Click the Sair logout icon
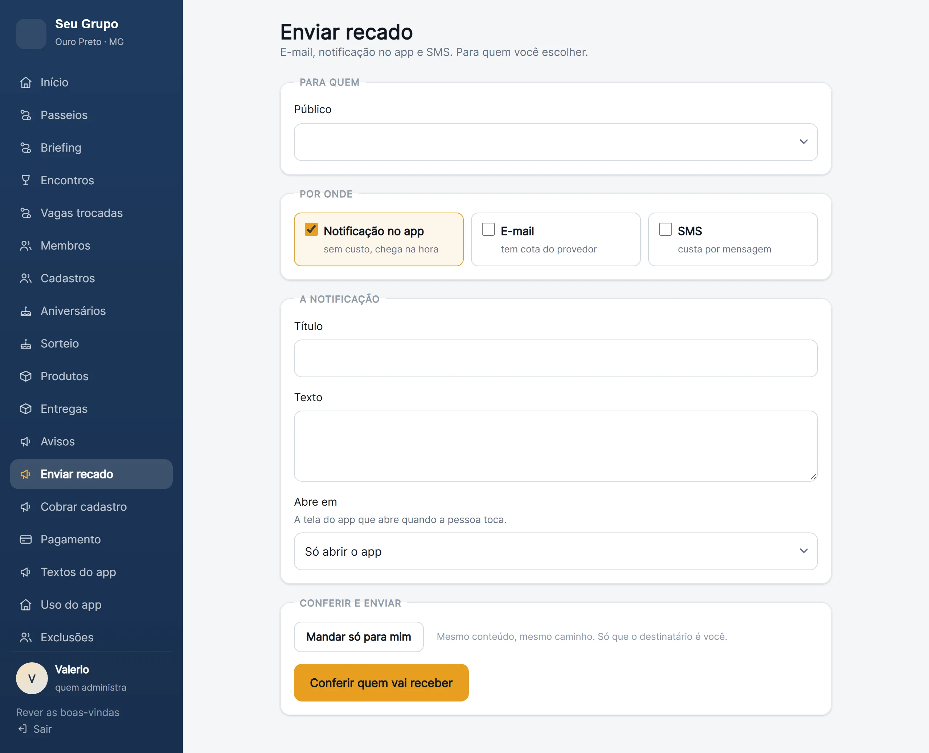This screenshot has width=929, height=753. [x=22, y=729]
